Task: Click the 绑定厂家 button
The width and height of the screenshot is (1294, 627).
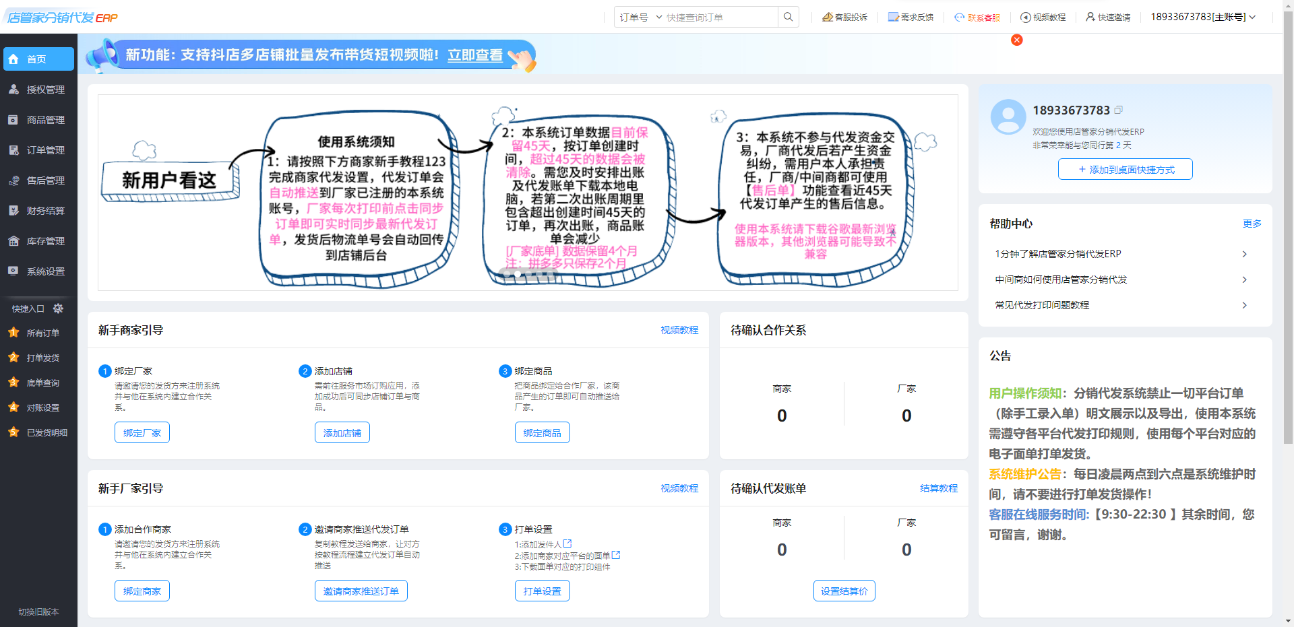Action: 142,433
